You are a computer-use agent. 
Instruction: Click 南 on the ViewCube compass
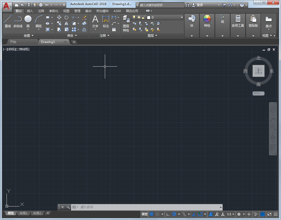[x=258, y=85]
